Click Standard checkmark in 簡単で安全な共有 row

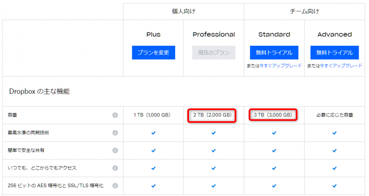click(x=274, y=151)
